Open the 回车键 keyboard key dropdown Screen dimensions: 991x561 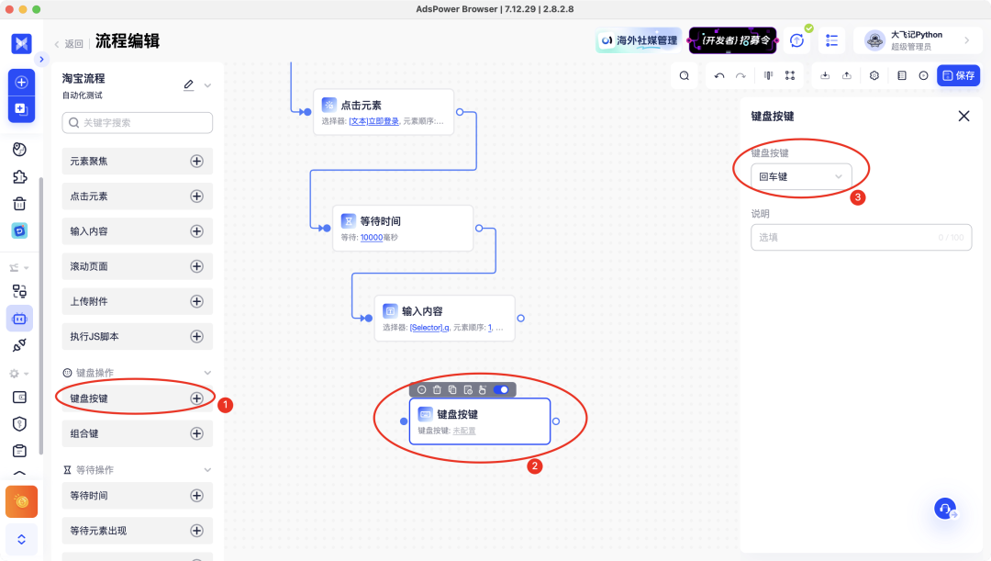click(x=803, y=175)
